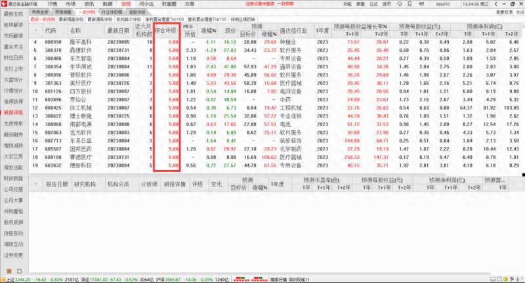
Task: Open 研报评级 in the left sidebar
Action: coord(13,112)
